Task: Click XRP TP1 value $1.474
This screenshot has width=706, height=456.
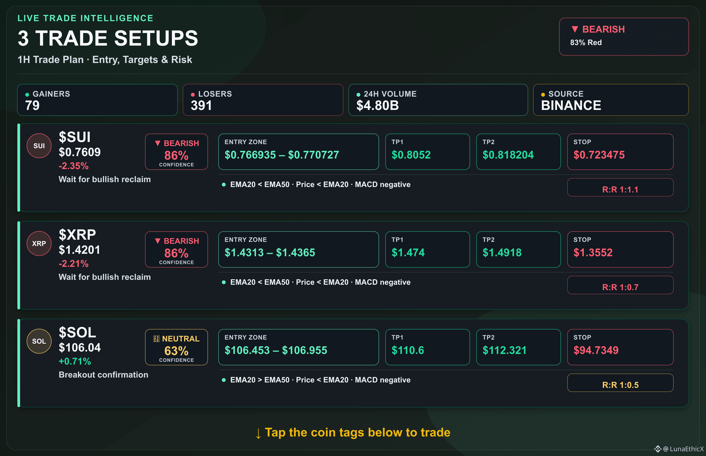Action: 408,253
